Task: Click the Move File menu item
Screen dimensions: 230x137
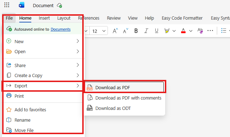Action: tap(43, 130)
